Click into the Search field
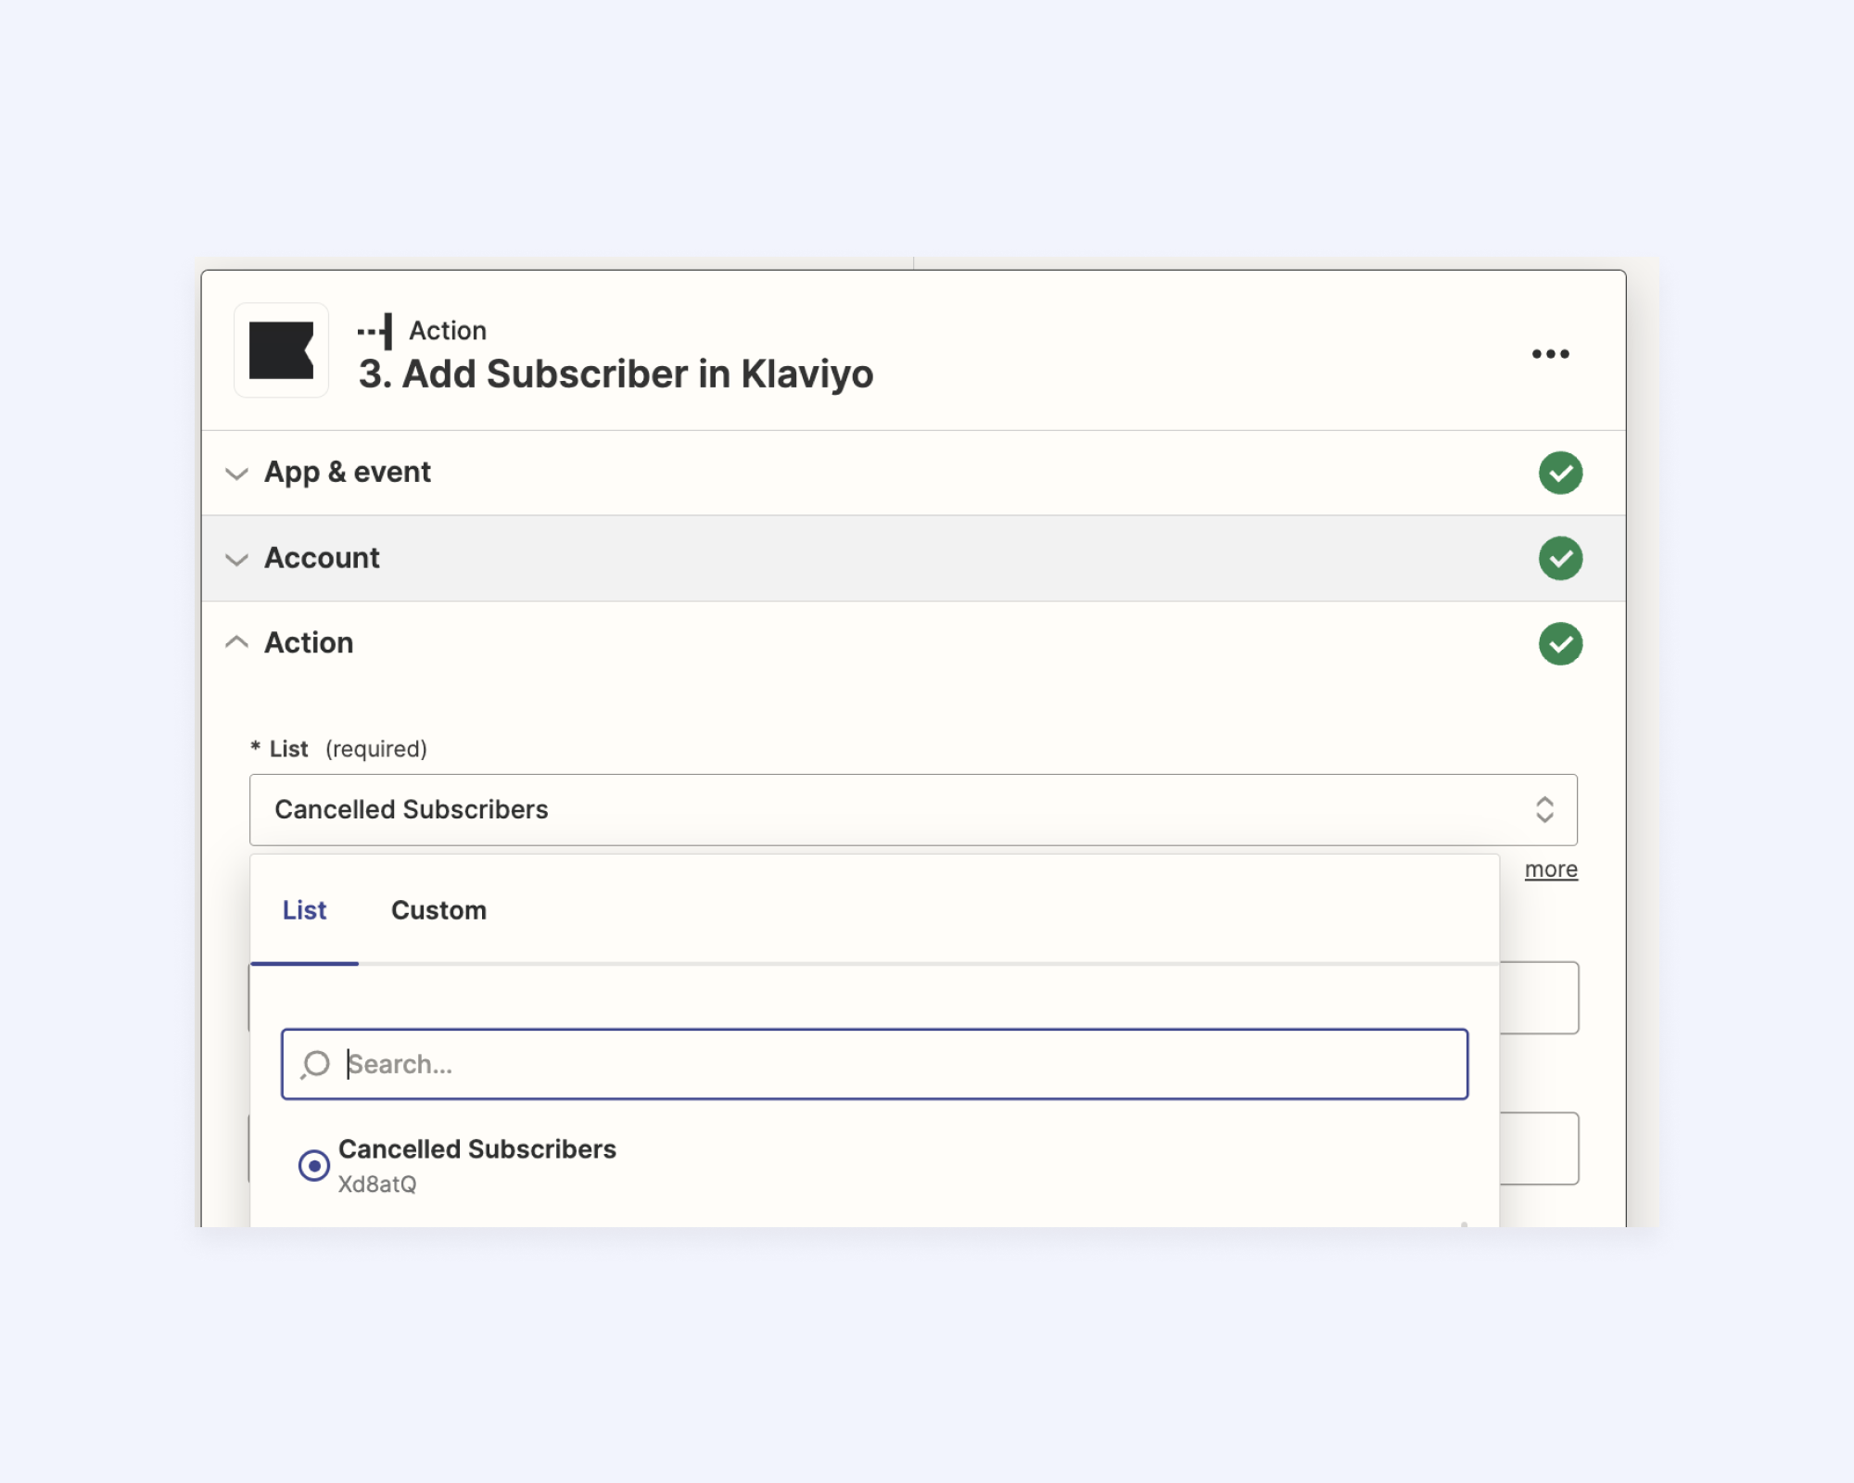The height and width of the screenshot is (1483, 1854). (874, 1064)
